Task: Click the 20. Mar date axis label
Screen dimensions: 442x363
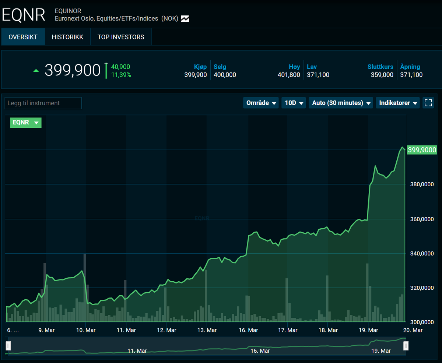Action: click(413, 330)
